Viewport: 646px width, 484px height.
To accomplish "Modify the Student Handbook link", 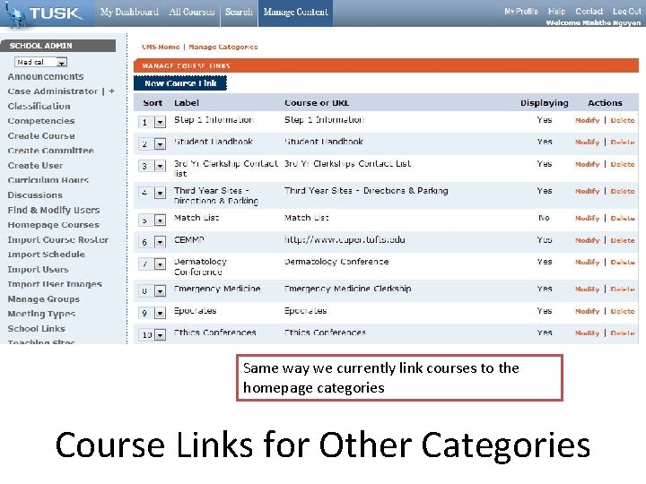I will coord(587,142).
